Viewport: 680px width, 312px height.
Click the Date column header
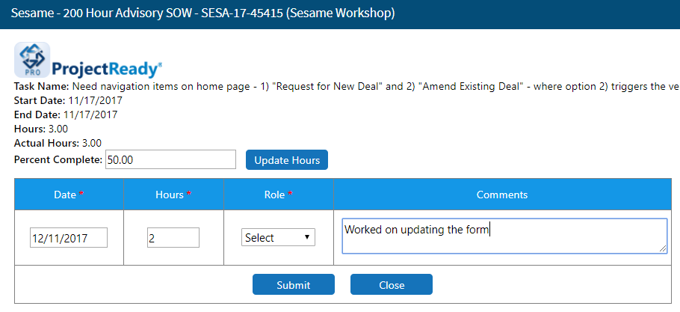click(69, 195)
